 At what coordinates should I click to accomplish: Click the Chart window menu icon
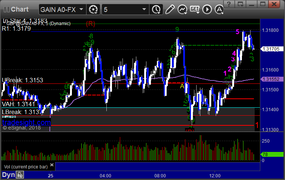[x=6, y=9]
